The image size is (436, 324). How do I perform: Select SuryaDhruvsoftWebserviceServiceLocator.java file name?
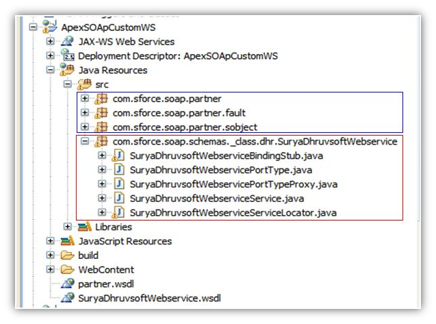233,213
